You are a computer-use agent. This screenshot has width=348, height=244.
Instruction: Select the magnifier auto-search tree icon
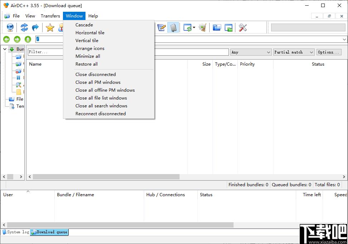pos(19,85)
